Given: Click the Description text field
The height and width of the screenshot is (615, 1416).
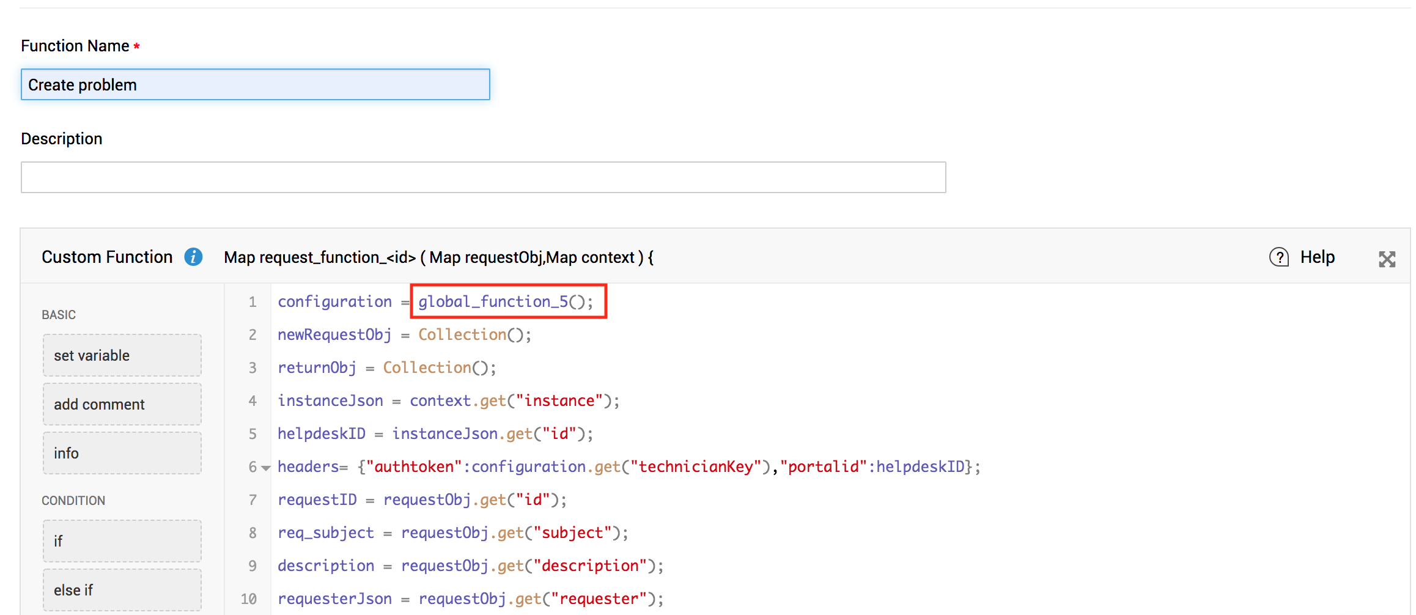Looking at the screenshot, I should (483, 177).
